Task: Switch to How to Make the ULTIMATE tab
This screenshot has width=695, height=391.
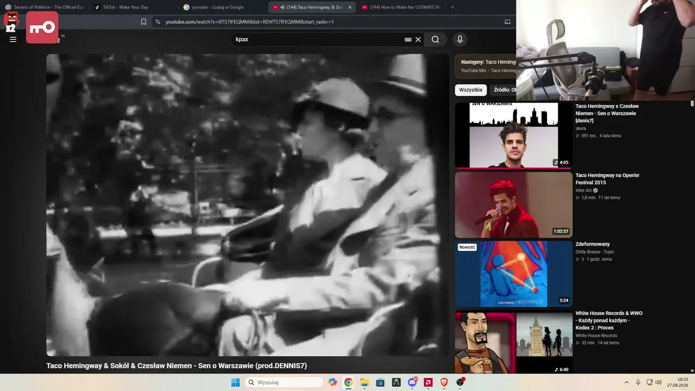Action: [x=401, y=7]
